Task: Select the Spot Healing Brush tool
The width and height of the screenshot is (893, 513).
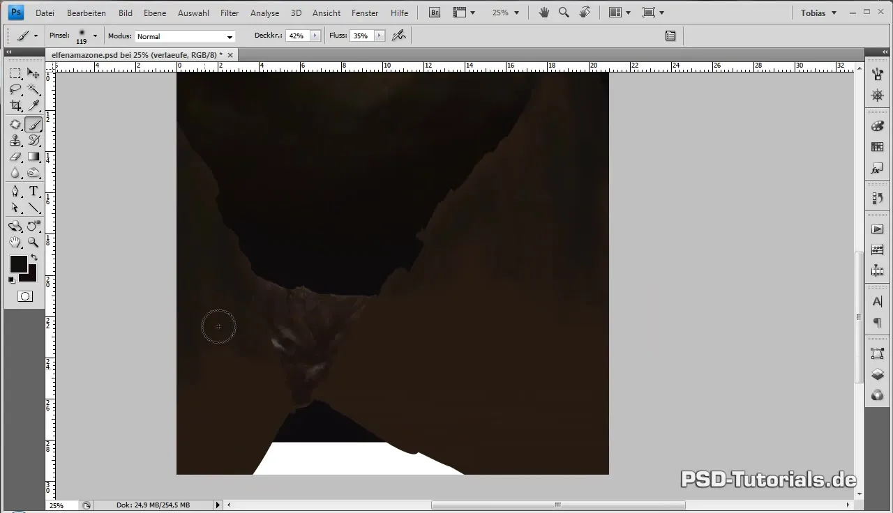Action: pos(15,125)
